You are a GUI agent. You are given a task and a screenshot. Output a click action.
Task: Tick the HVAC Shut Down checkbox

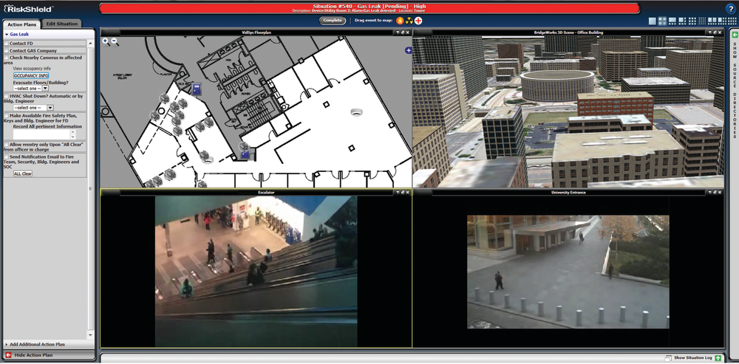7,96
